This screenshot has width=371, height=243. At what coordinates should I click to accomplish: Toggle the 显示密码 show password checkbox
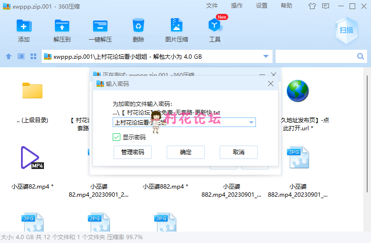click(117, 137)
